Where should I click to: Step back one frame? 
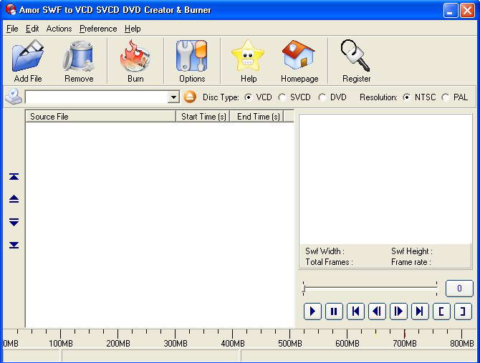pyautogui.click(x=377, y=311)
